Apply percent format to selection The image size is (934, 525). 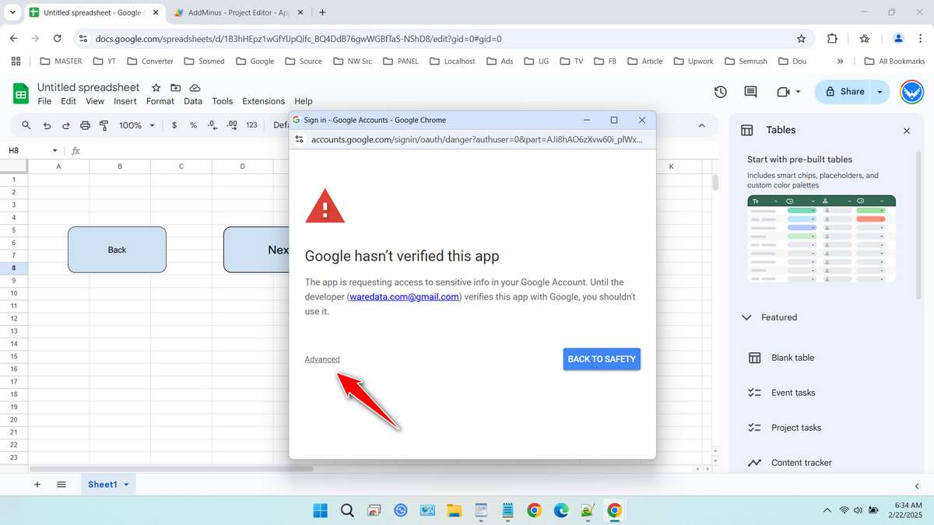(x=193, y=124)
